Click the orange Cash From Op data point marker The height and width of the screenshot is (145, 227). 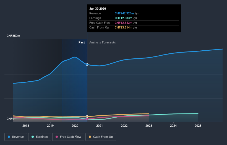coord(87,116)
